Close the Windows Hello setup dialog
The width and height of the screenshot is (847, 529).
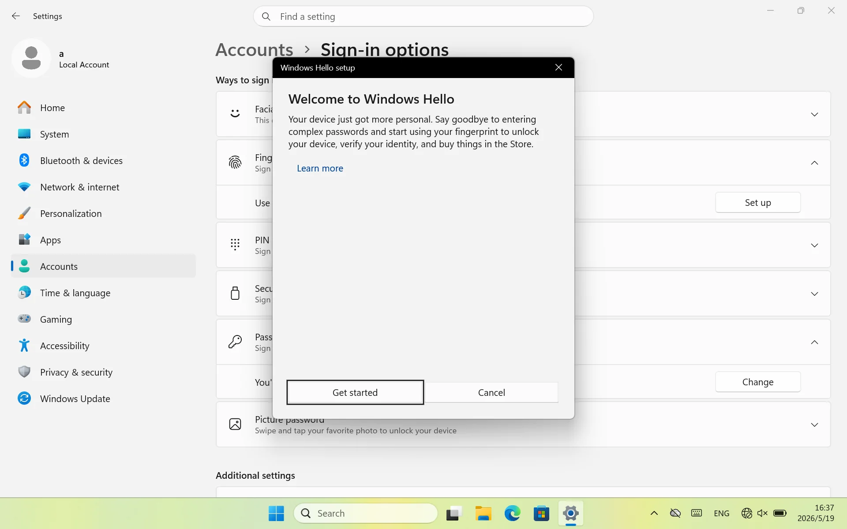558,67
